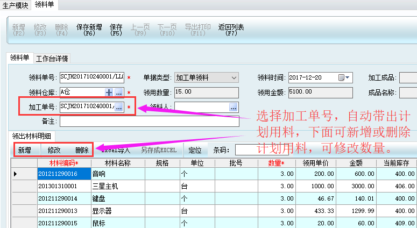This screenshot has width=417, height=228.
Task: Click the 材料名称 column header
Action: (x=118, y=163)
